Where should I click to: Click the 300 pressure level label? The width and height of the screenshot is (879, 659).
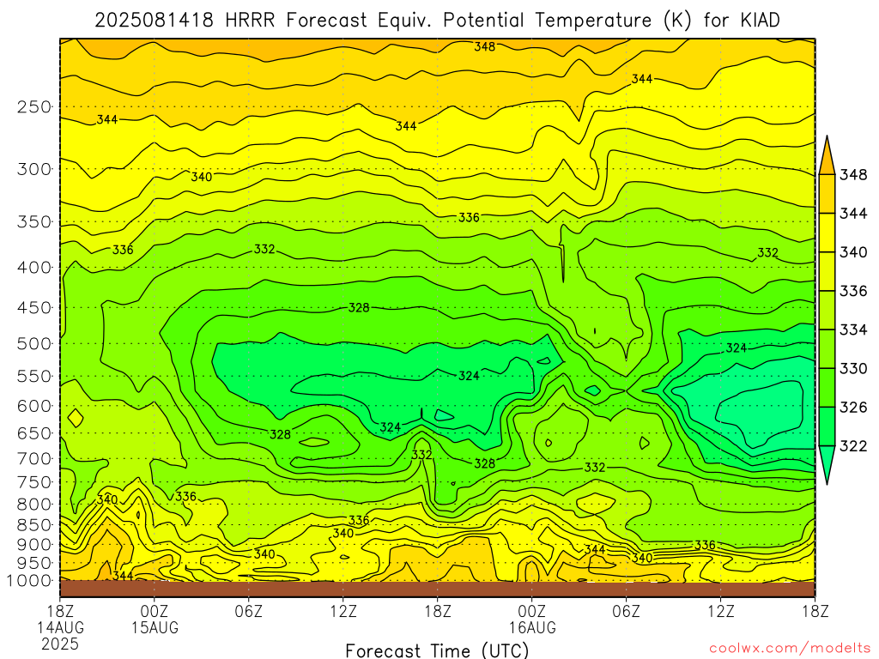[x=33, y=169]
